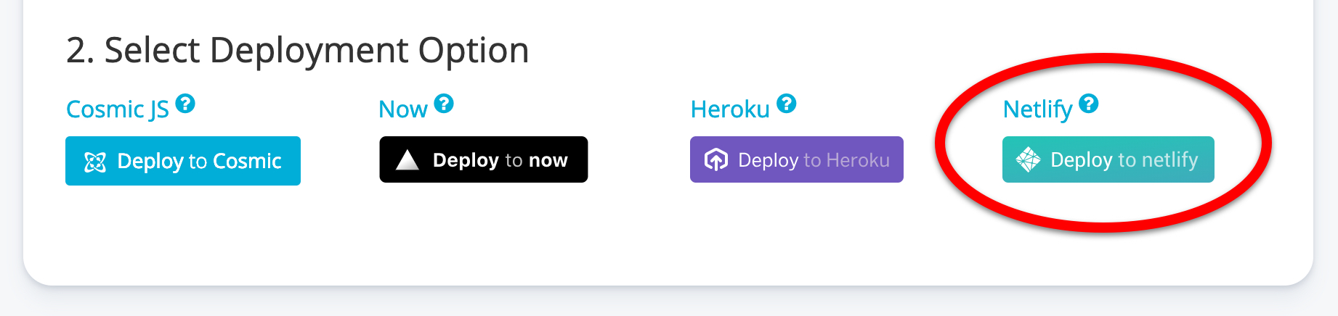Open the help icon beside Cosmic JS
The width and height of the screenshot is (1338, 316).
click(185, 104)
